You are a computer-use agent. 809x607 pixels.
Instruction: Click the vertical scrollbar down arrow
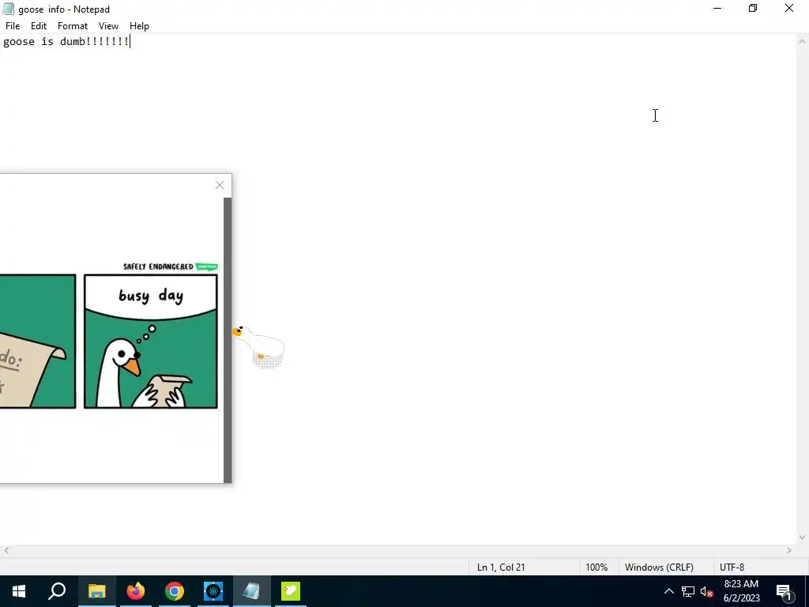pyautogui.click(x=803, y=537)
